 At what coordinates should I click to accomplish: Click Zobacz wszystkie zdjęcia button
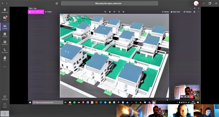36,12
